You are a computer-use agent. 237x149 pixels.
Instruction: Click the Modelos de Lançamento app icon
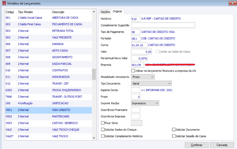pos(4,3)
